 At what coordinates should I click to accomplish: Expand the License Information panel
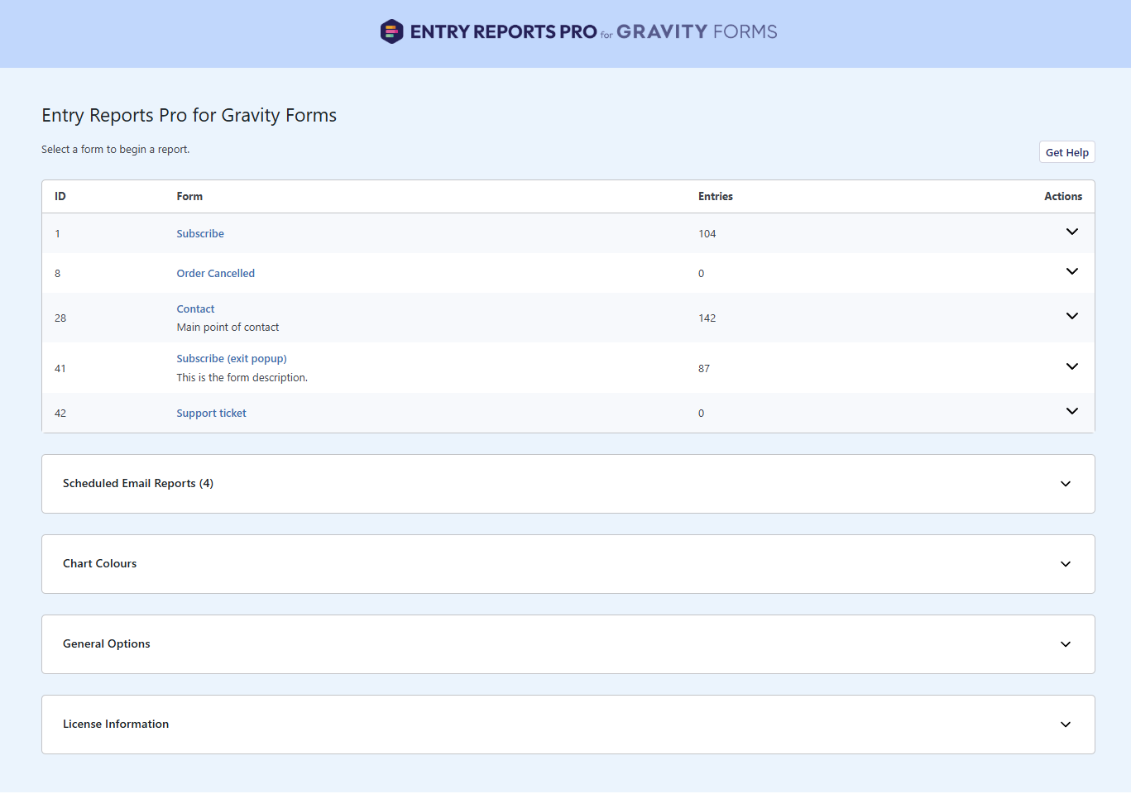pos(568,725)
